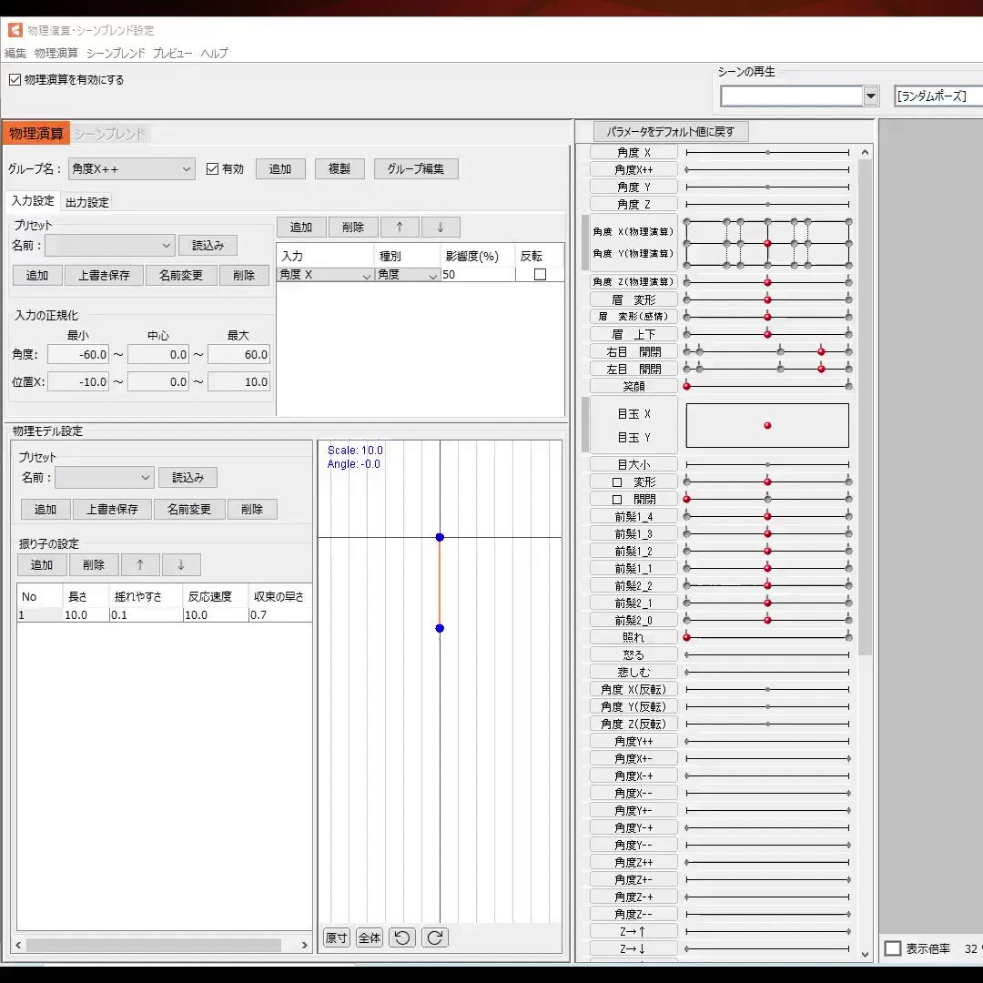Click the ランダムポーズ button
Screen dimensions: 983x983
[937, 96]
